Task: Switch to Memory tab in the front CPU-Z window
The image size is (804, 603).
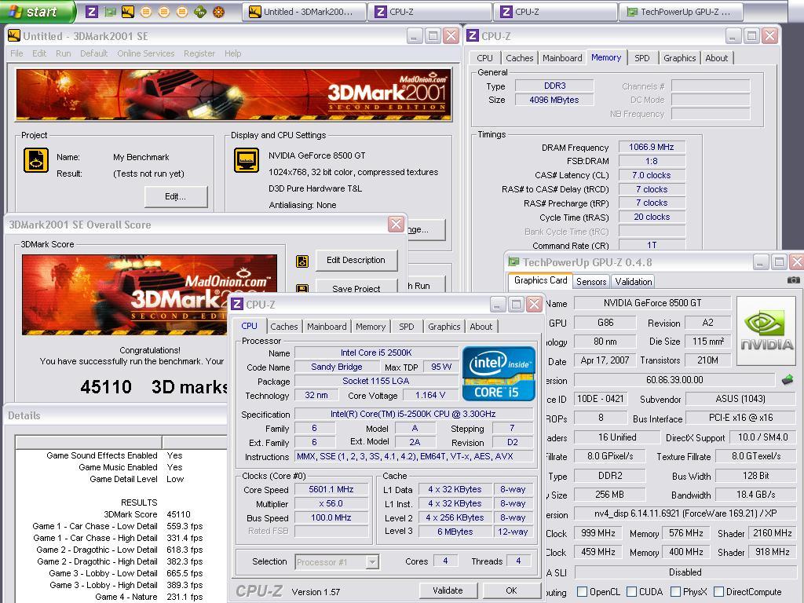Action: point(371,327)
